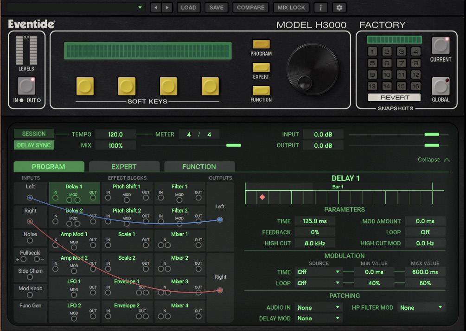The width and height of the screenshot is (466, 331).
Task: Click the LOAD button
Action: (x=188, y=7)
